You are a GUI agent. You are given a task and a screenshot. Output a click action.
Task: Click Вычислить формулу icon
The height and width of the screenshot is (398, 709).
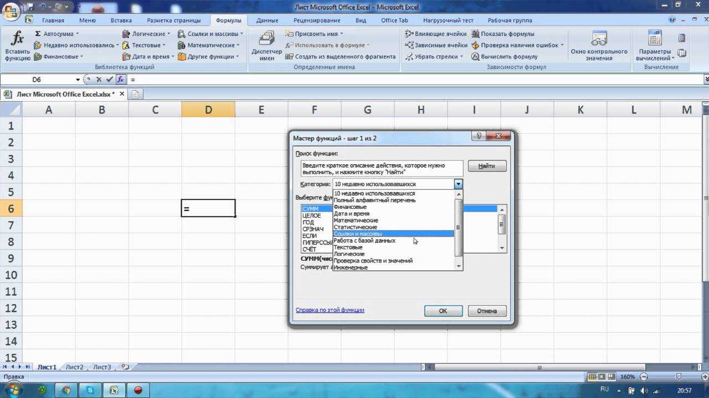pos(505,56)
